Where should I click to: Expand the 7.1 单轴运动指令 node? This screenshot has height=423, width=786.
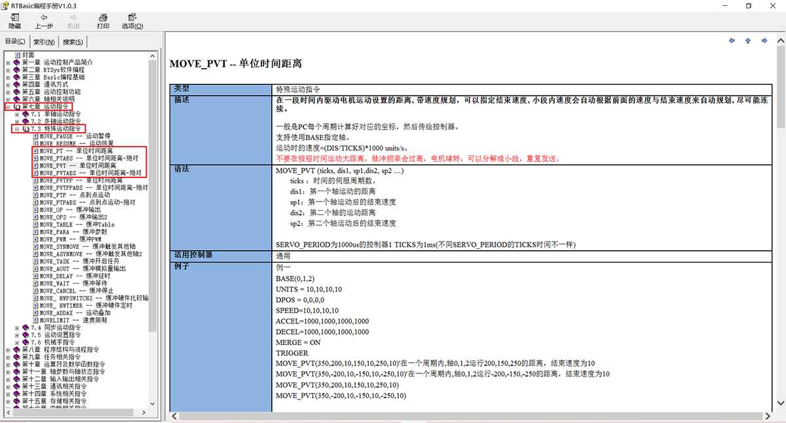pyautogui.click(x=17, y=114)
